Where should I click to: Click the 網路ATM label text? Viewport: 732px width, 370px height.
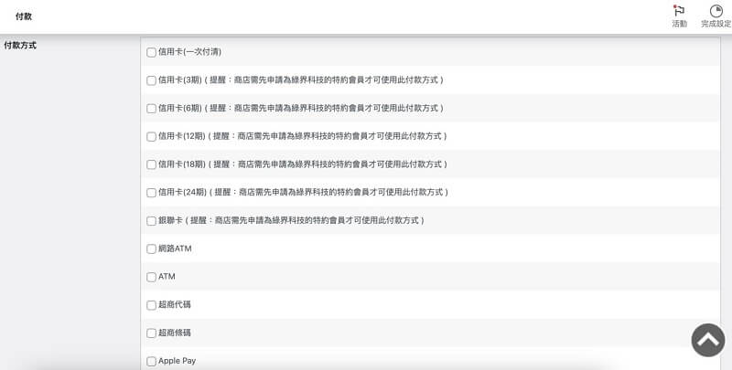coord(175,248)
